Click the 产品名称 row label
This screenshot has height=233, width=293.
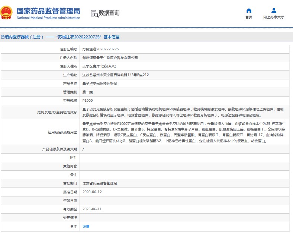[x=70, y=84]
